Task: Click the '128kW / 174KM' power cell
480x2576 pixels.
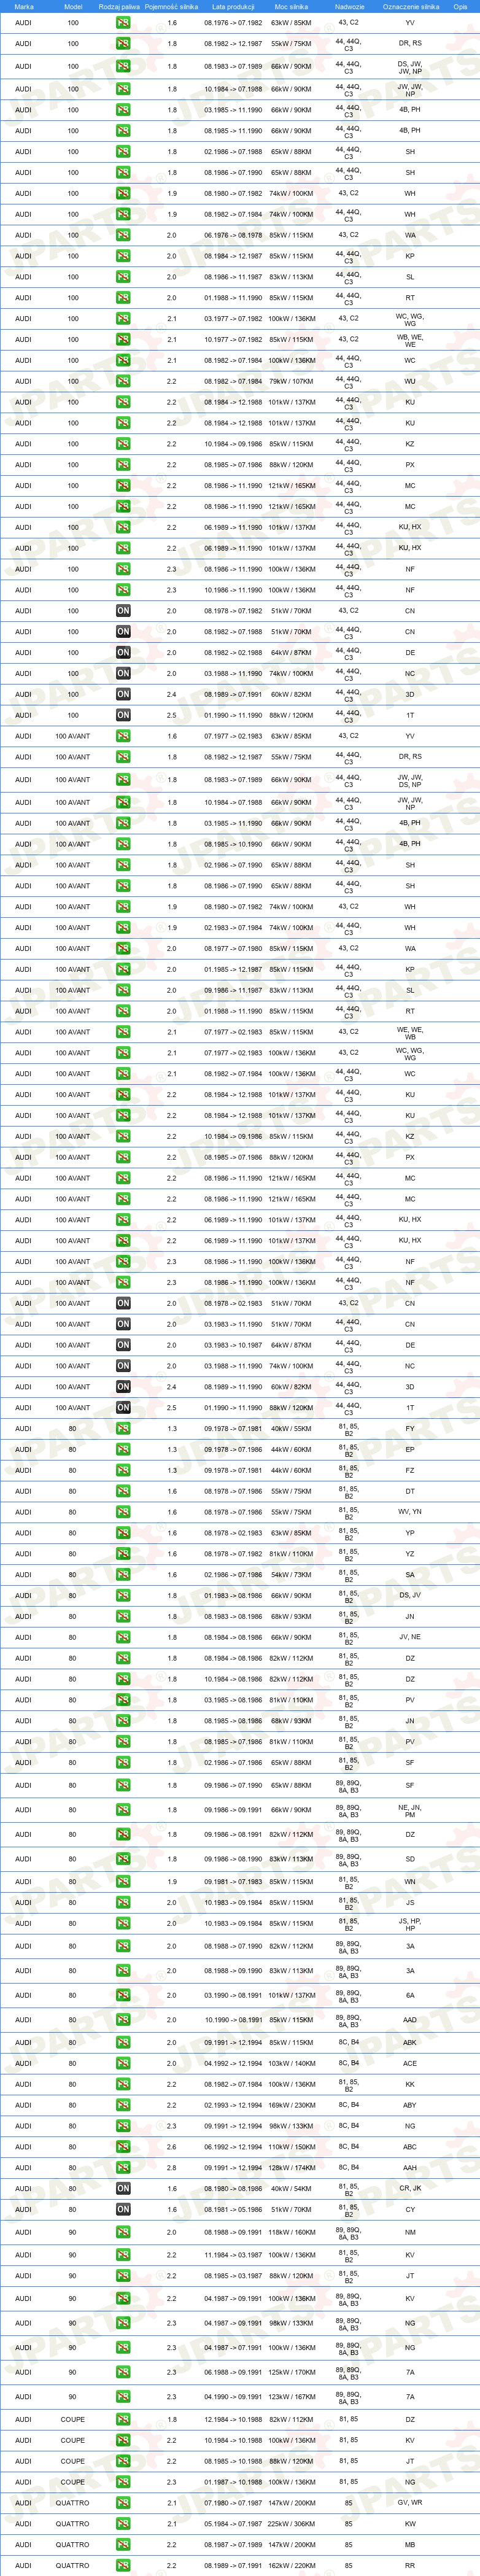Action: click(x=291, y=2168)
